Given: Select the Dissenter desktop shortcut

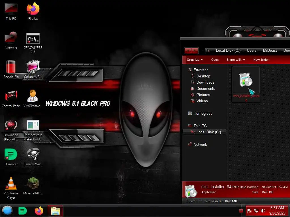Looking at the screenshot, I should point(11,157).
